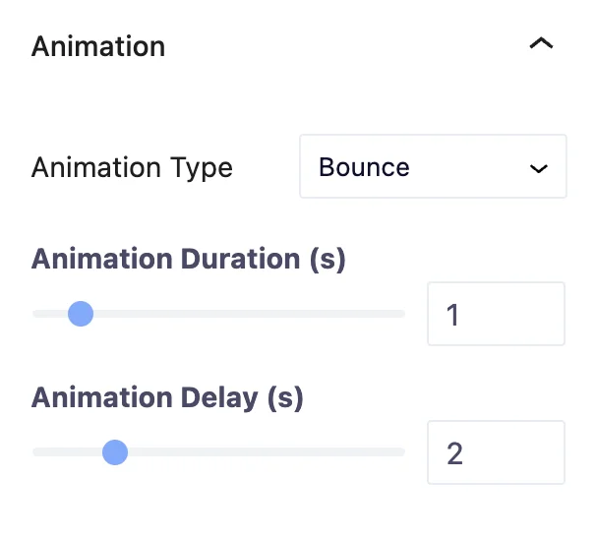
Task: Set Animation Delay slider to its maximum end
Action: click(403, 452)
